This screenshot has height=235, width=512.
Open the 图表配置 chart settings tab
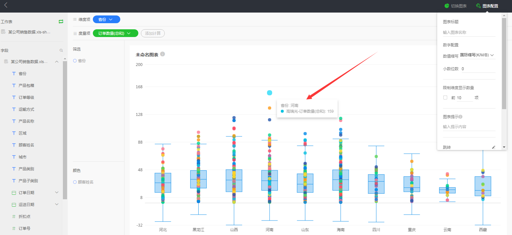pyautogui.click(x=487, y=6)
